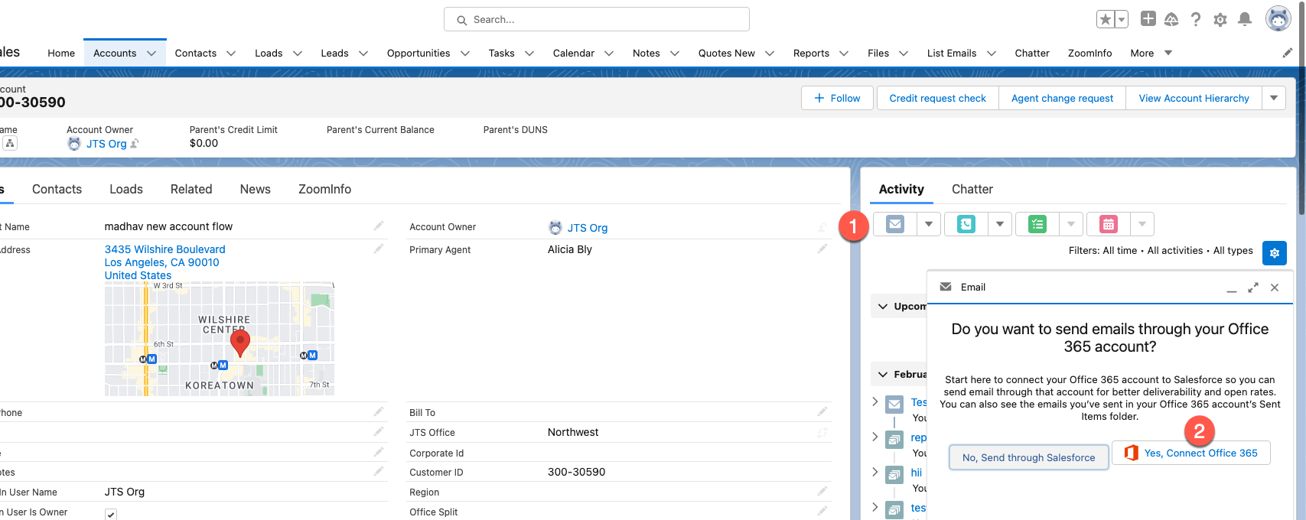Viewport: 1306px width, 520px height.
Task: Open the Setup gear icon
Action: point(1220,19)
